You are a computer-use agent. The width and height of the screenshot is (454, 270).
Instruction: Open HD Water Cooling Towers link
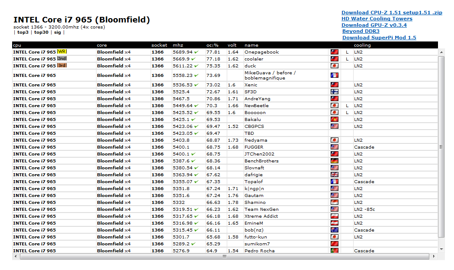377,19
